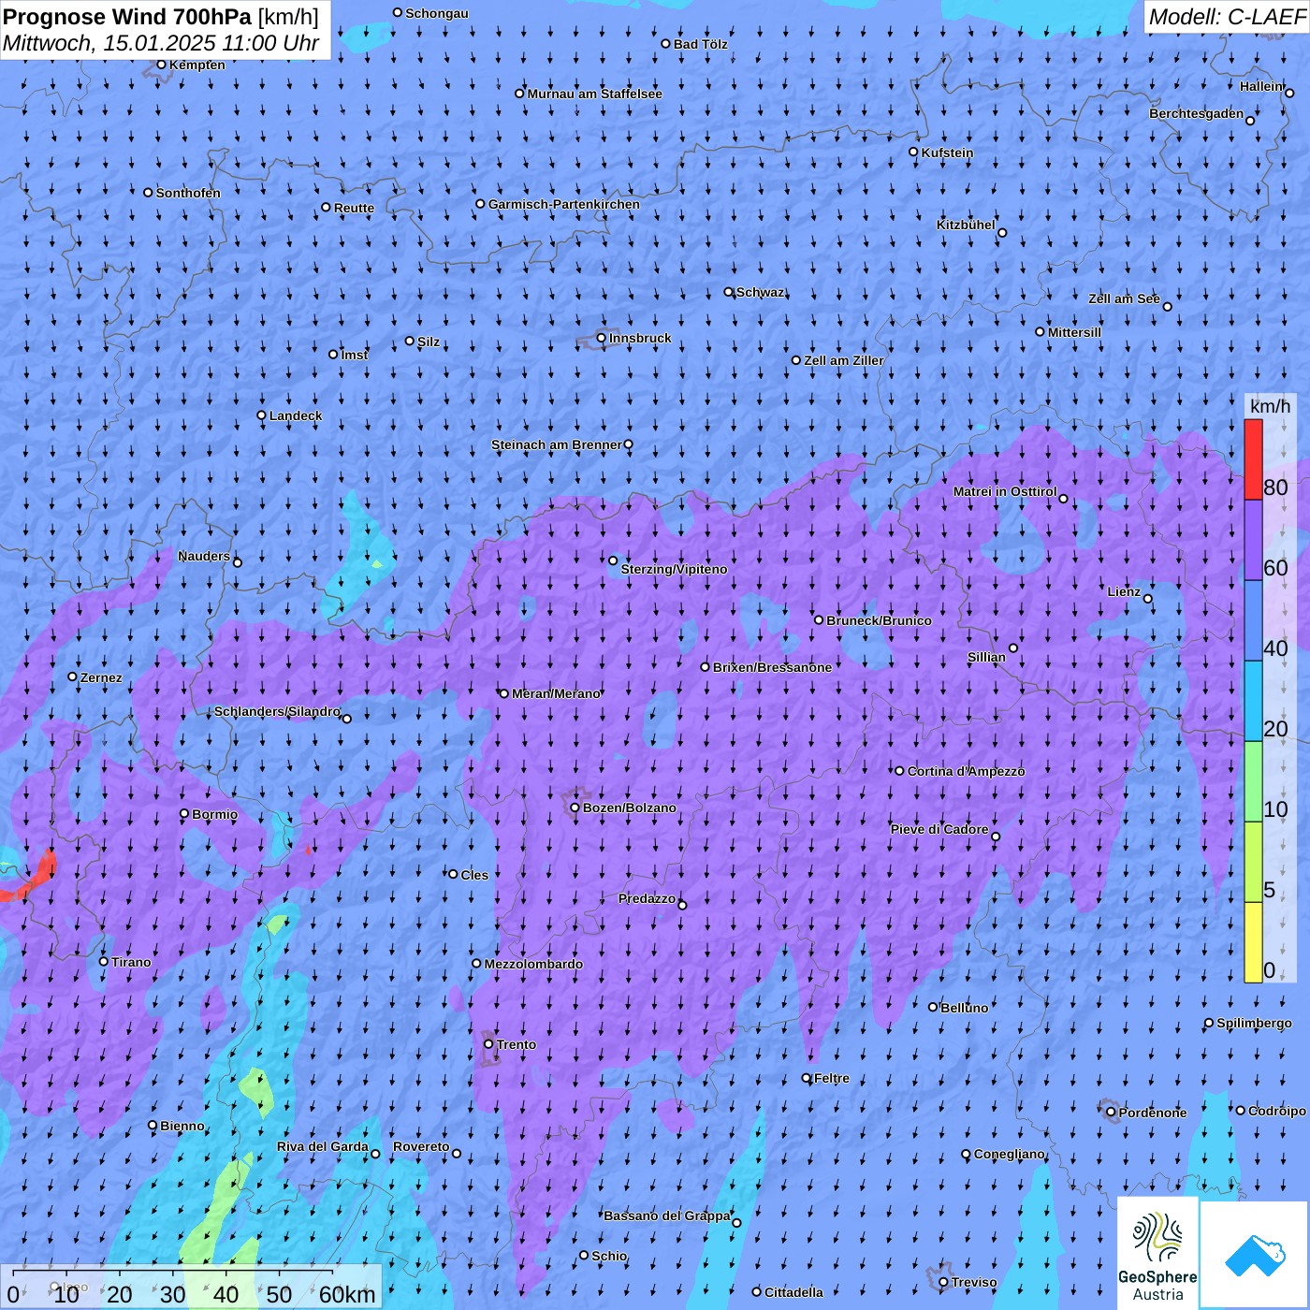The height and width of the screenshot is (1310, 1310).
Task: Click the 'Mittersill' label
Action: point(1074,332)
